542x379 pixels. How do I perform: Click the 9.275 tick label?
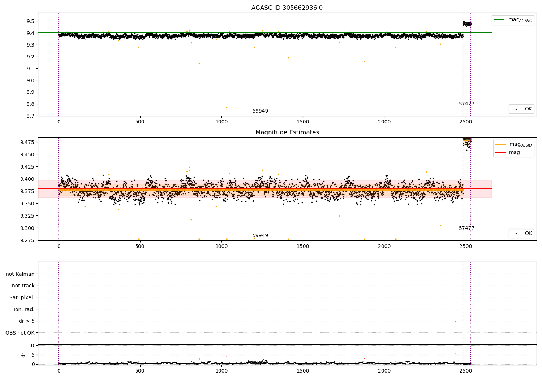coord(27,240)
